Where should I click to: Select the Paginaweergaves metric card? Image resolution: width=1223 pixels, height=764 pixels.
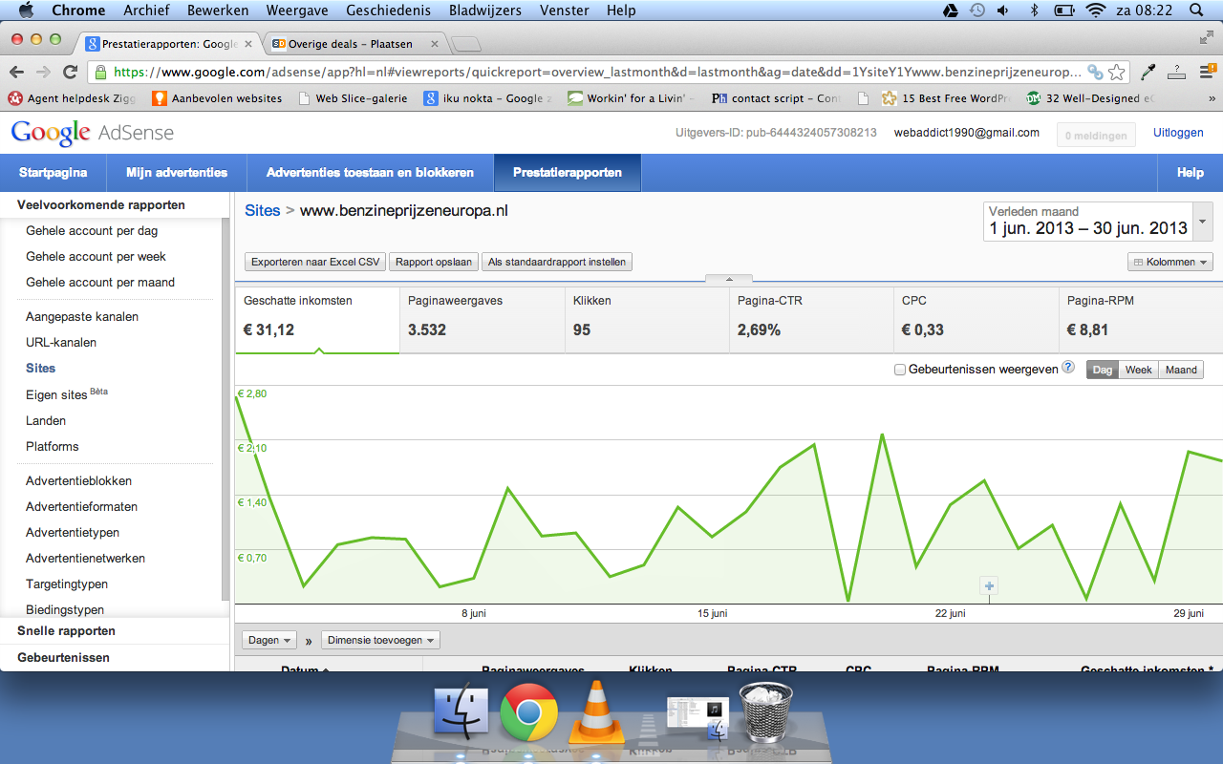(483, 320)
